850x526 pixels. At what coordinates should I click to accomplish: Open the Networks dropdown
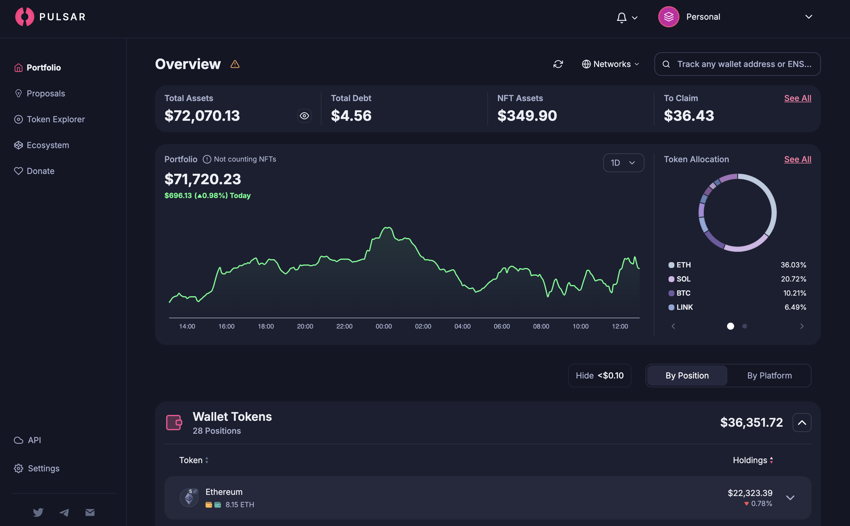610,64
